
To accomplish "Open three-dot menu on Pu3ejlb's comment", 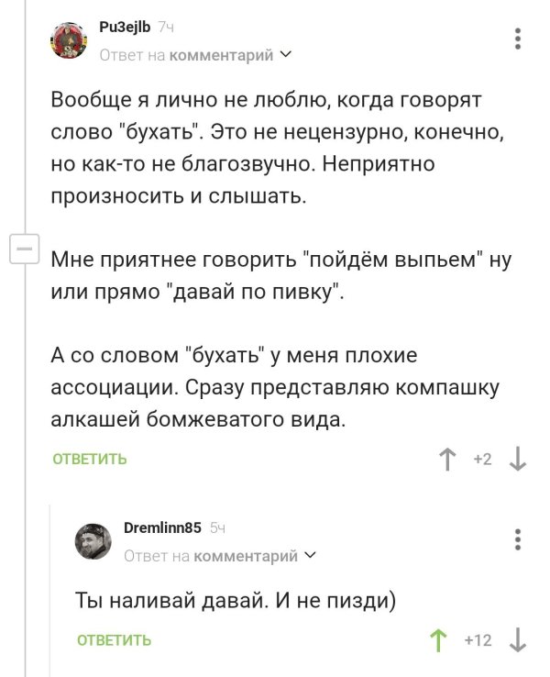I will tap(518, 39).
